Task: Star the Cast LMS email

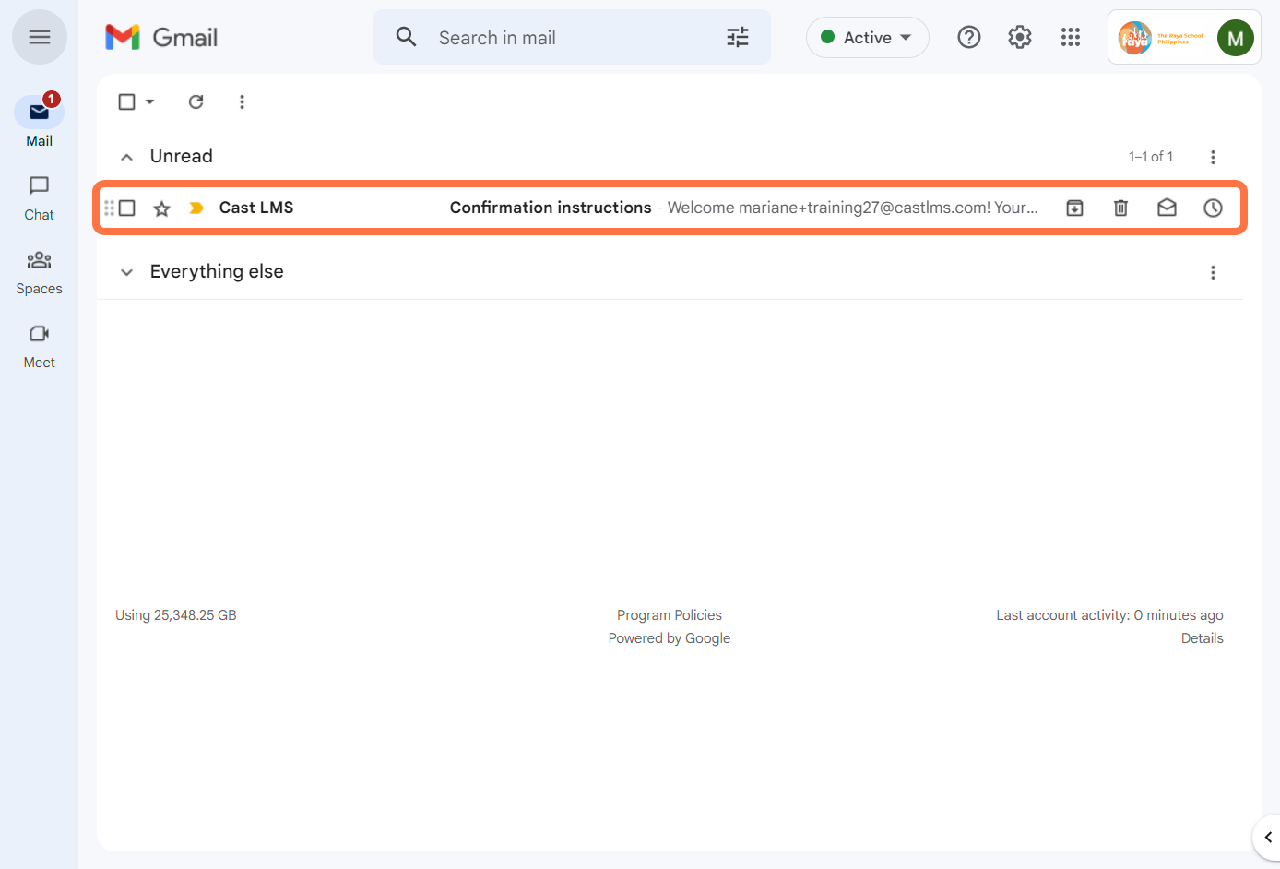Action: click(162, 208)
